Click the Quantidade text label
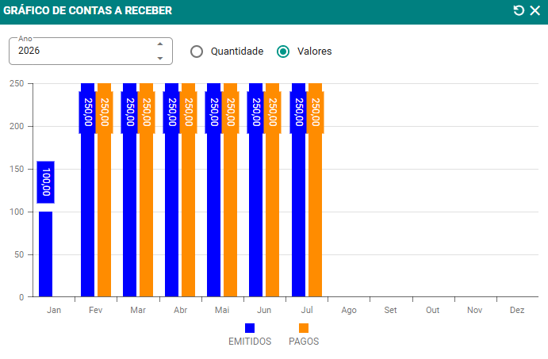 pyautogui.click(x=236, y=52)
